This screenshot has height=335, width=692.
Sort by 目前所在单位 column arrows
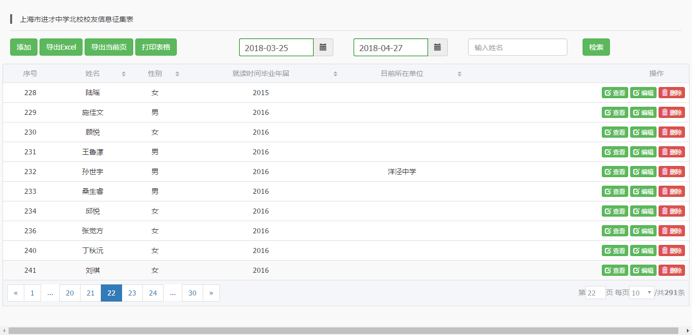tap(459, 74)
